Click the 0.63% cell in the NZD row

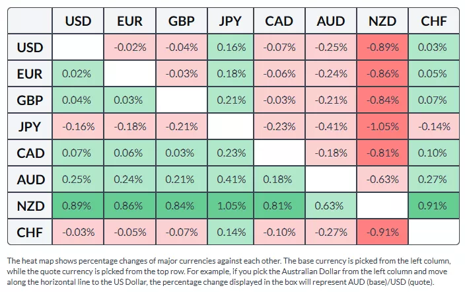pyautogui.click(x=331, y=205)
